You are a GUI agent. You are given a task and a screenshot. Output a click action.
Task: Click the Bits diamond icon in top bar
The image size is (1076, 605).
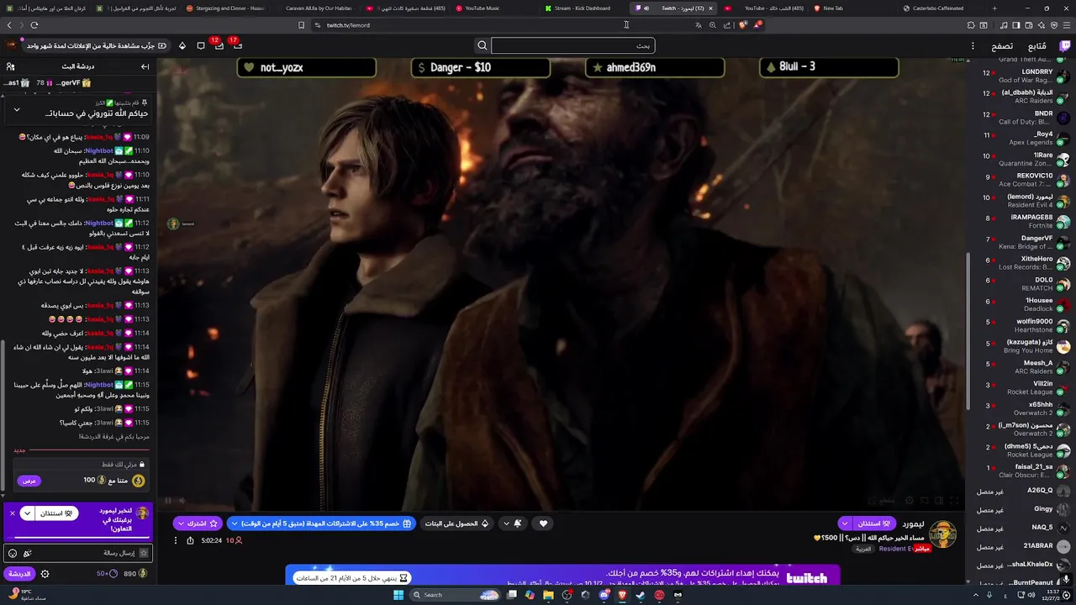pyautogui.click(x=182, y=45)
